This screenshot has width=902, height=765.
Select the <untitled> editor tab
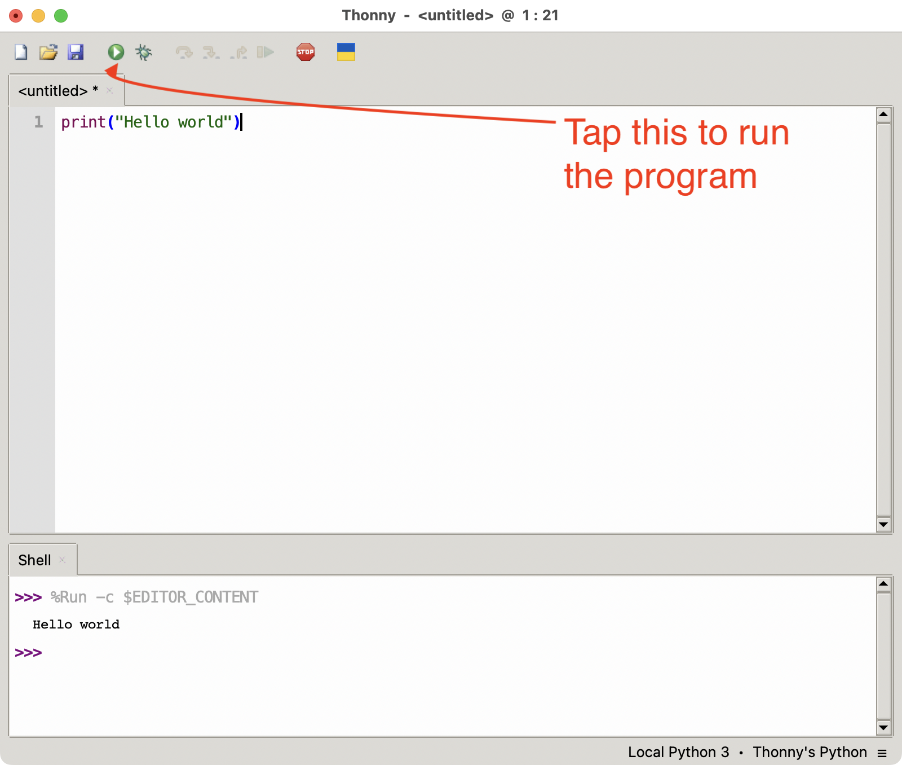[53, 91]
